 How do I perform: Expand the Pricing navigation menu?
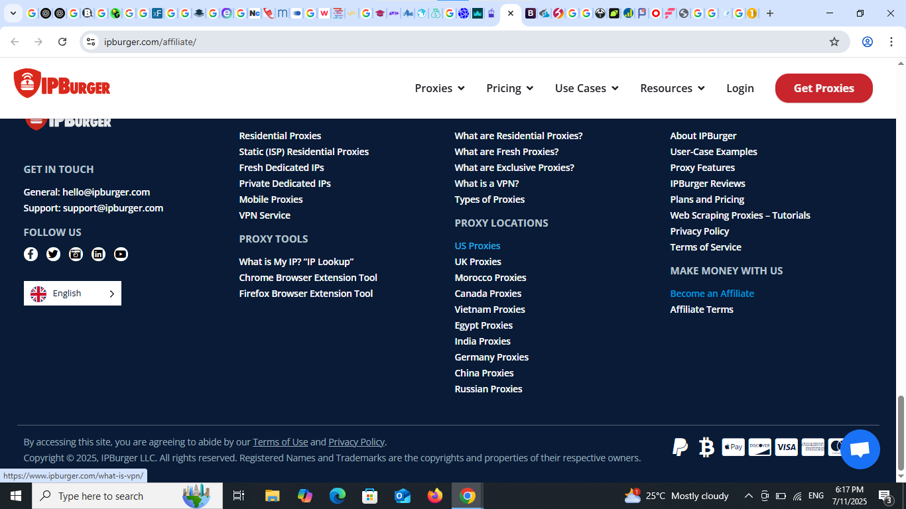pyautogui.click(x=510, y=88)
